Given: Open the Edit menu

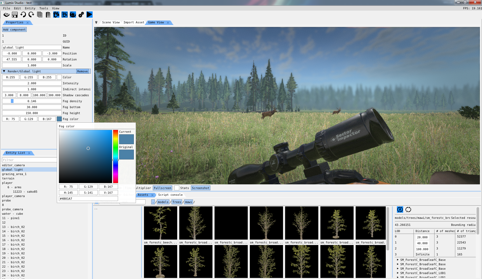Looking at the screenshot, I should tap(17, 8).
